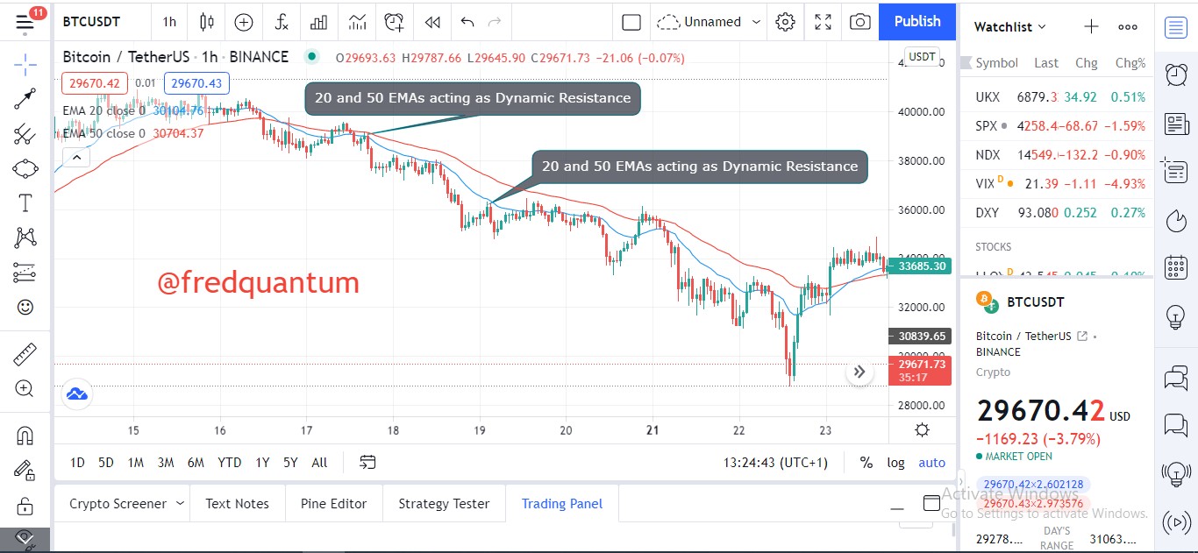The width and height of the screenshot is (1198, 553).
Task: Open the geometric shapes tool
Action: click(25, 168)
